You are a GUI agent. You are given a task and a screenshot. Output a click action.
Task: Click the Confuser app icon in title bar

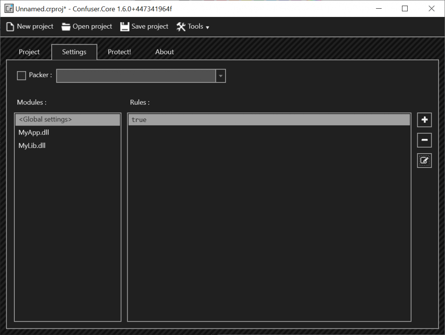(x=9, y=9)
